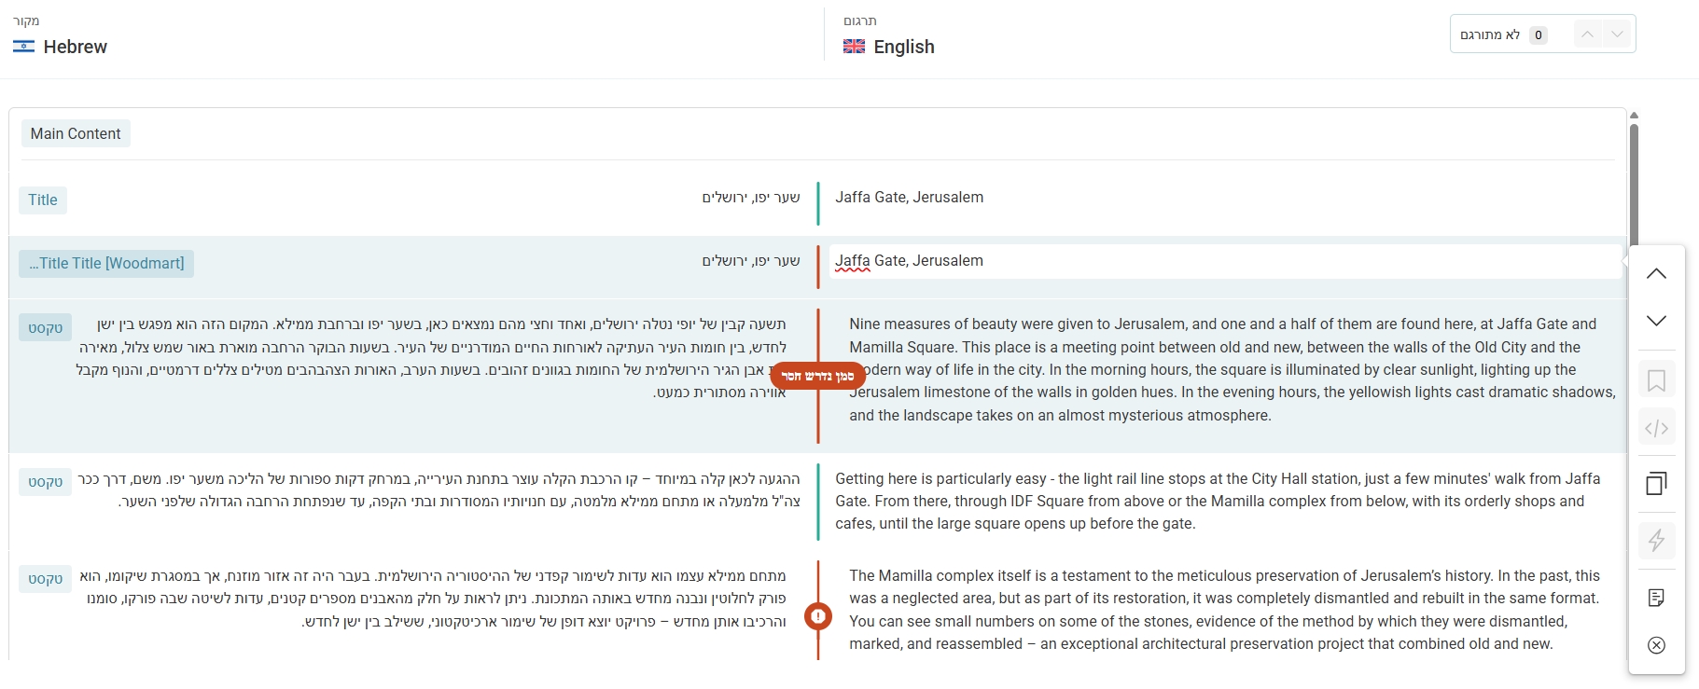Click the circled X clear icon

coord(1656,645)
